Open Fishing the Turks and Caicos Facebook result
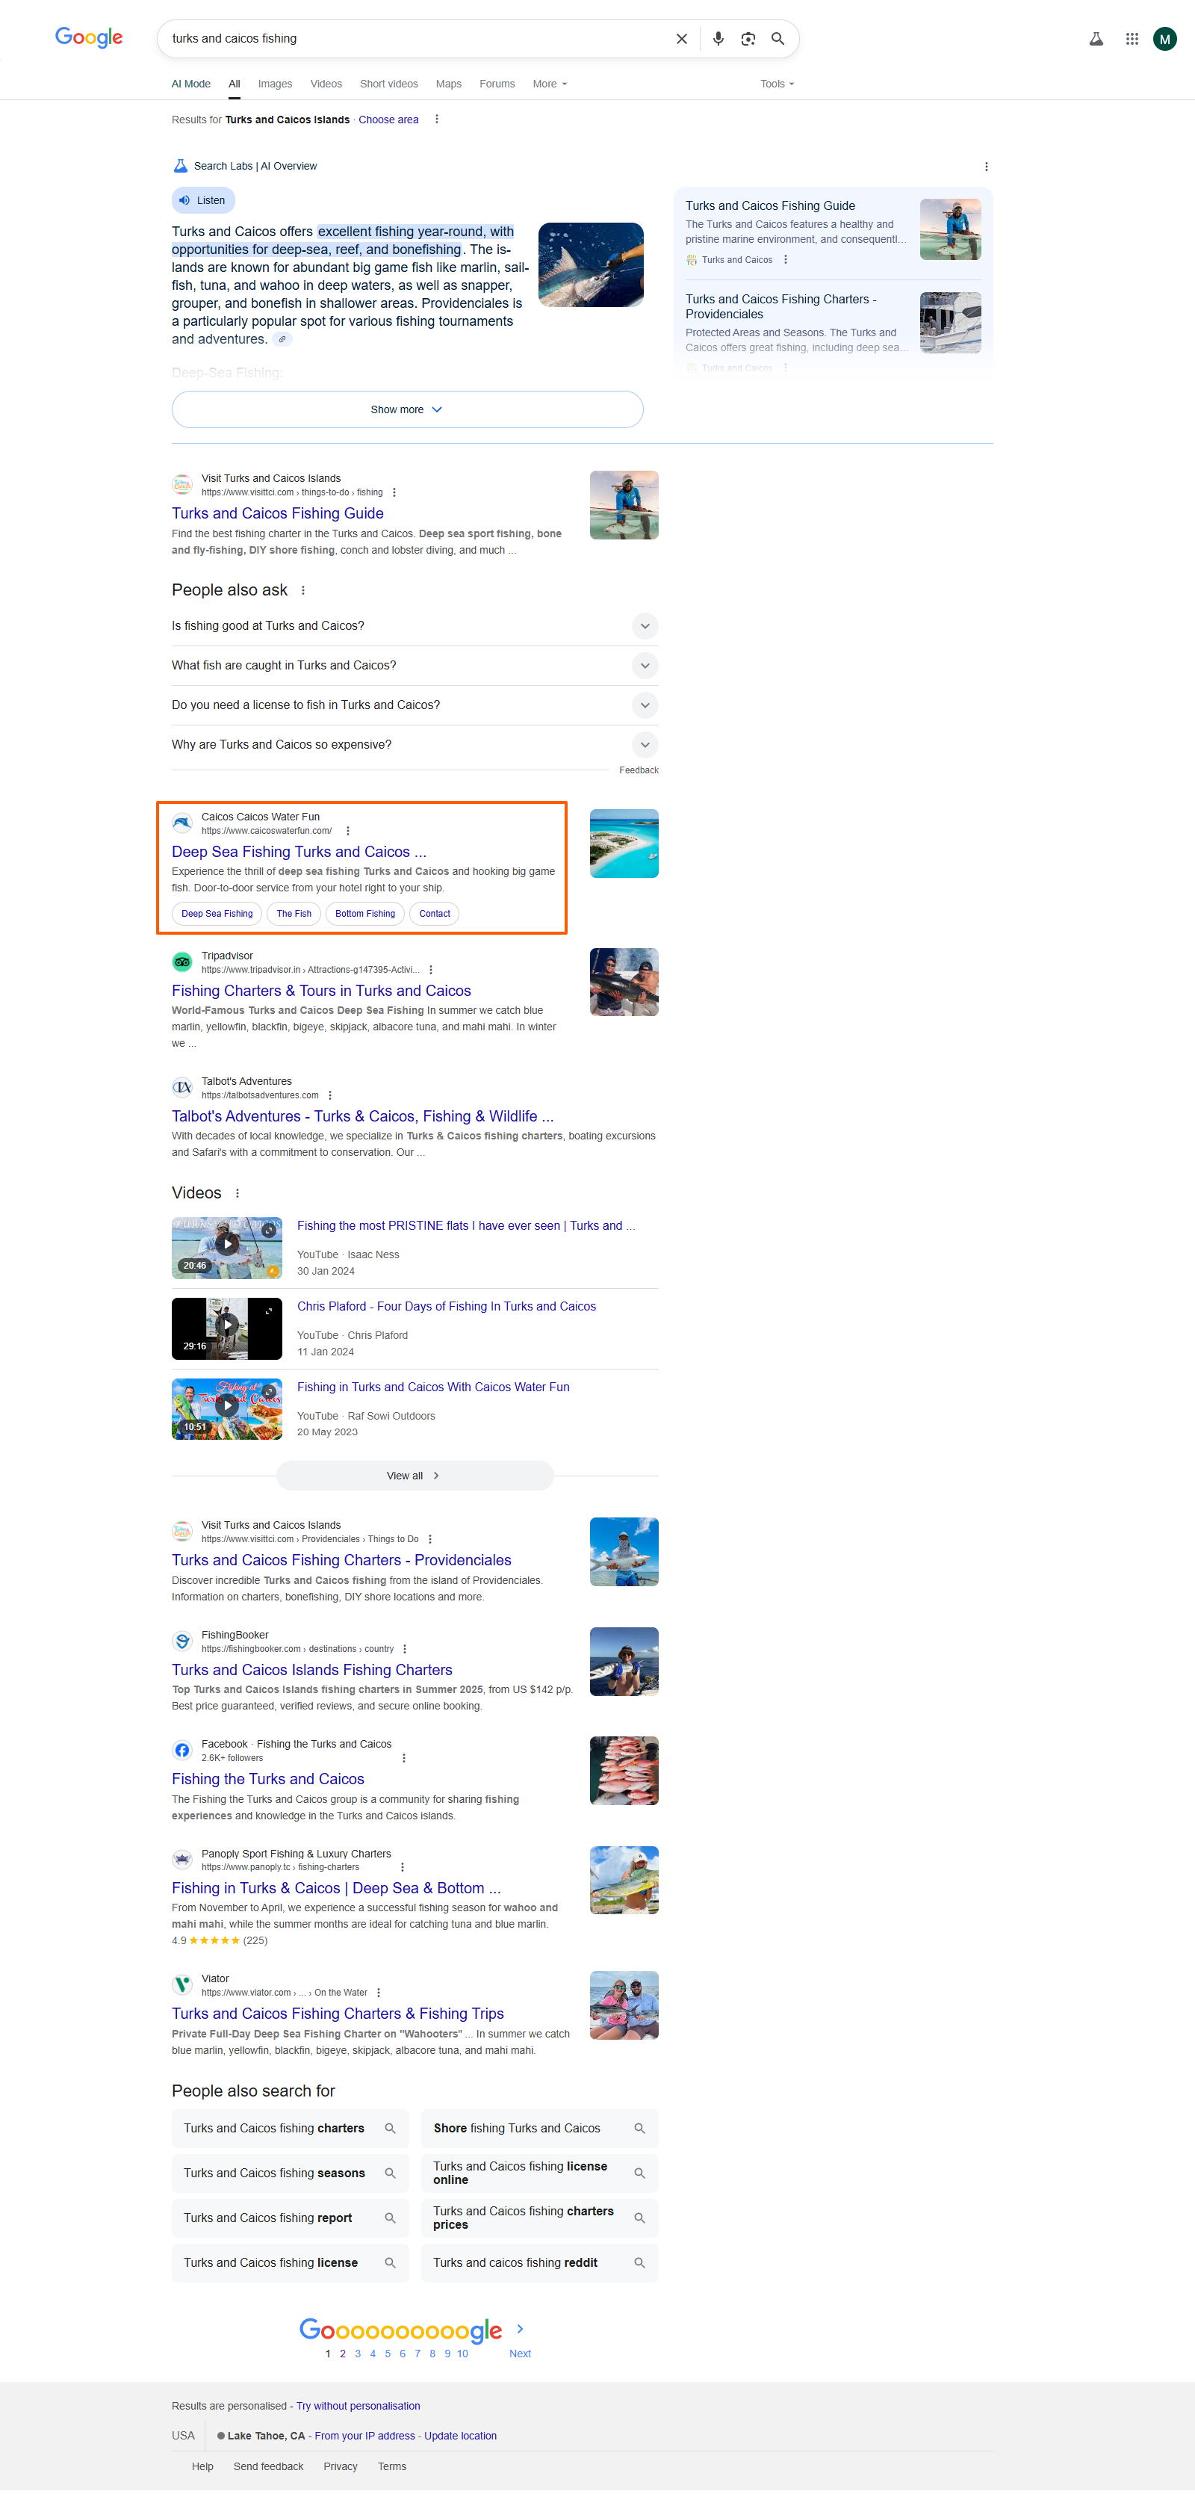 pos(268,1780)
